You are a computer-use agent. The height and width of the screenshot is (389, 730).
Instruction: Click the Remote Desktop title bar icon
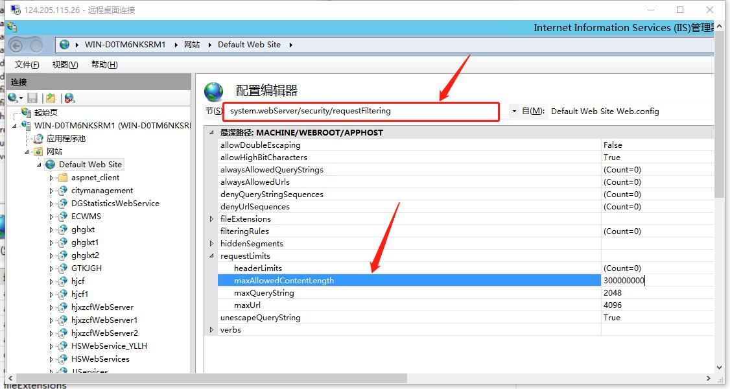coord(16,10)
